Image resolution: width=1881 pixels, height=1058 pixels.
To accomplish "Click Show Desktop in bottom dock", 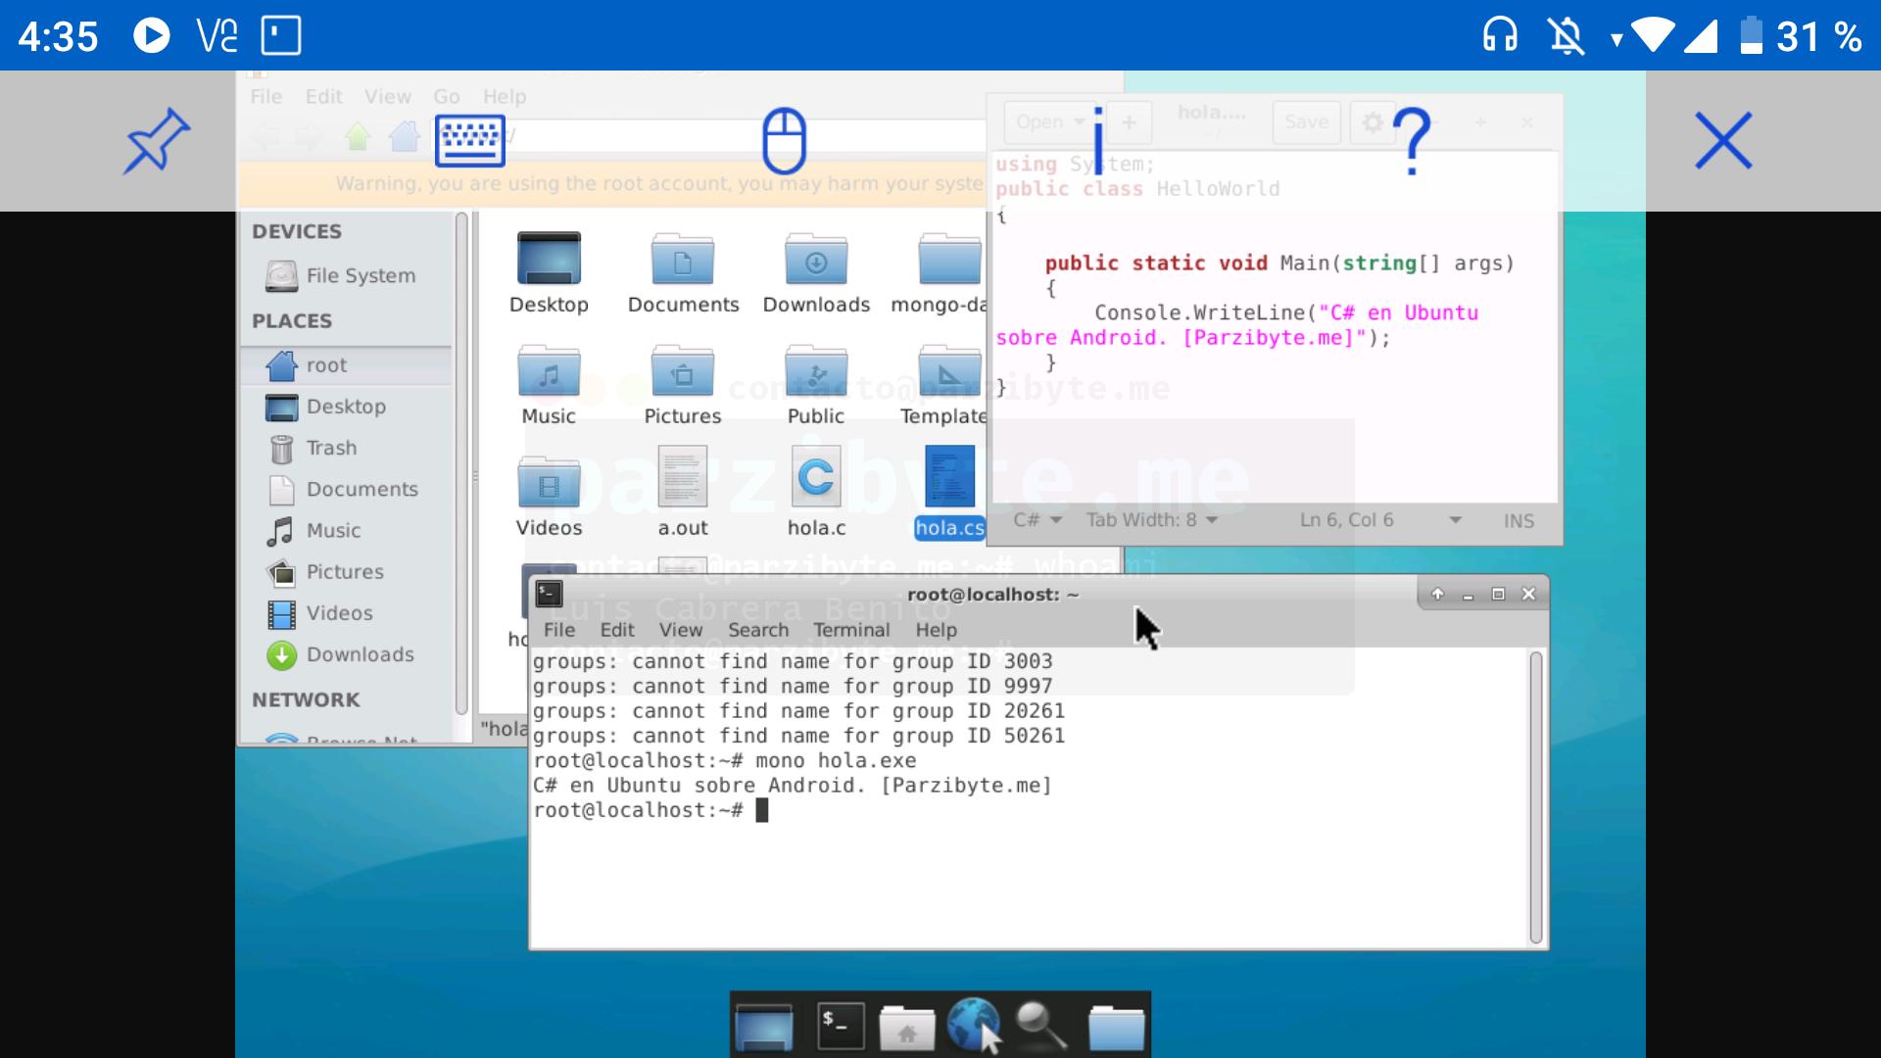I will point(764,1027).
